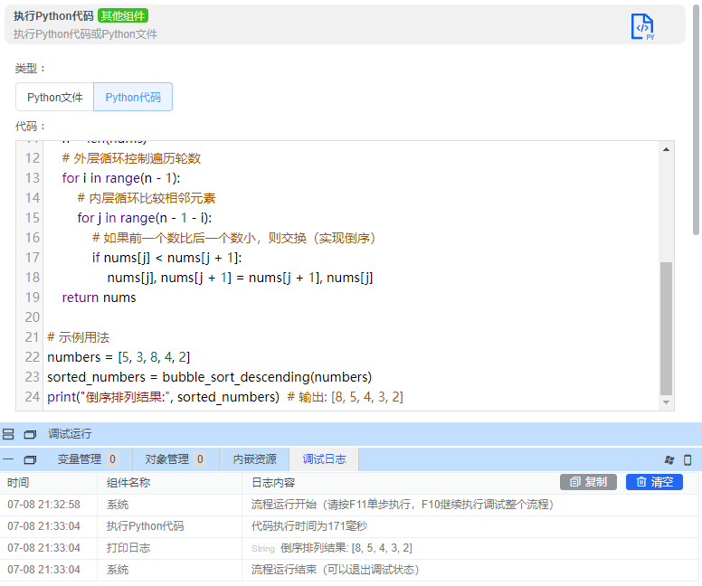Switch to the 内嵌资源 tab

pos(254,459)
